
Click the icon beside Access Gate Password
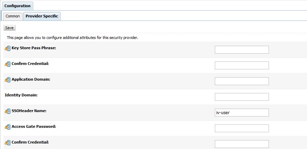click(8, 127)
